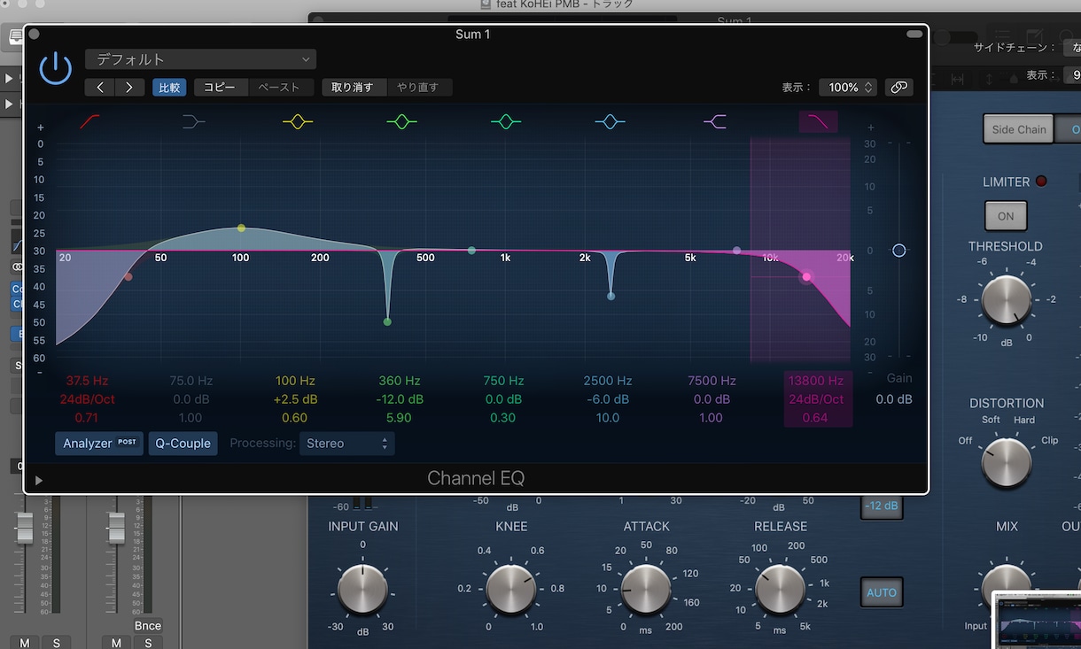Click the compressor DISTORTION knob
The width and height of the screenshot is (1081, 649).
pyautogui.click(x=1007, y=461)
